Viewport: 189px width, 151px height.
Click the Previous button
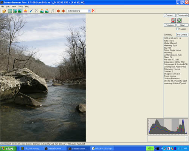[x=170, y=25]
